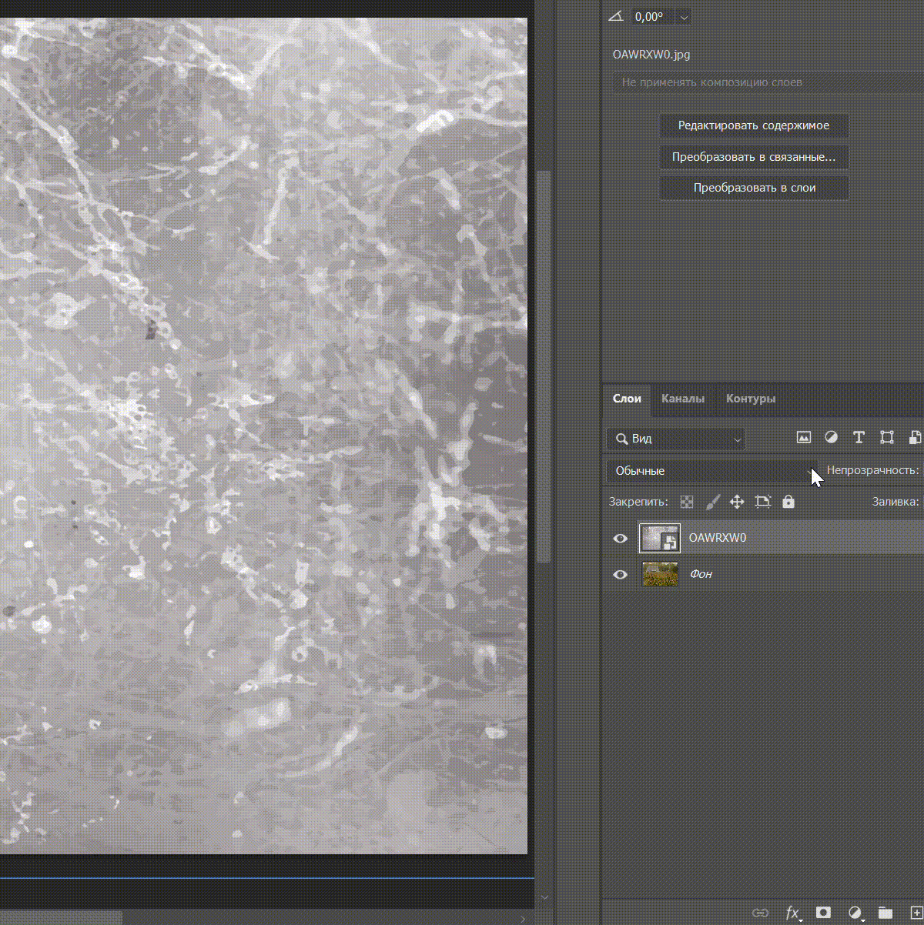Select the OAWRXW0 smart object layer thumbnail
The height and width of the screenshot is (925, 924).
660,538
